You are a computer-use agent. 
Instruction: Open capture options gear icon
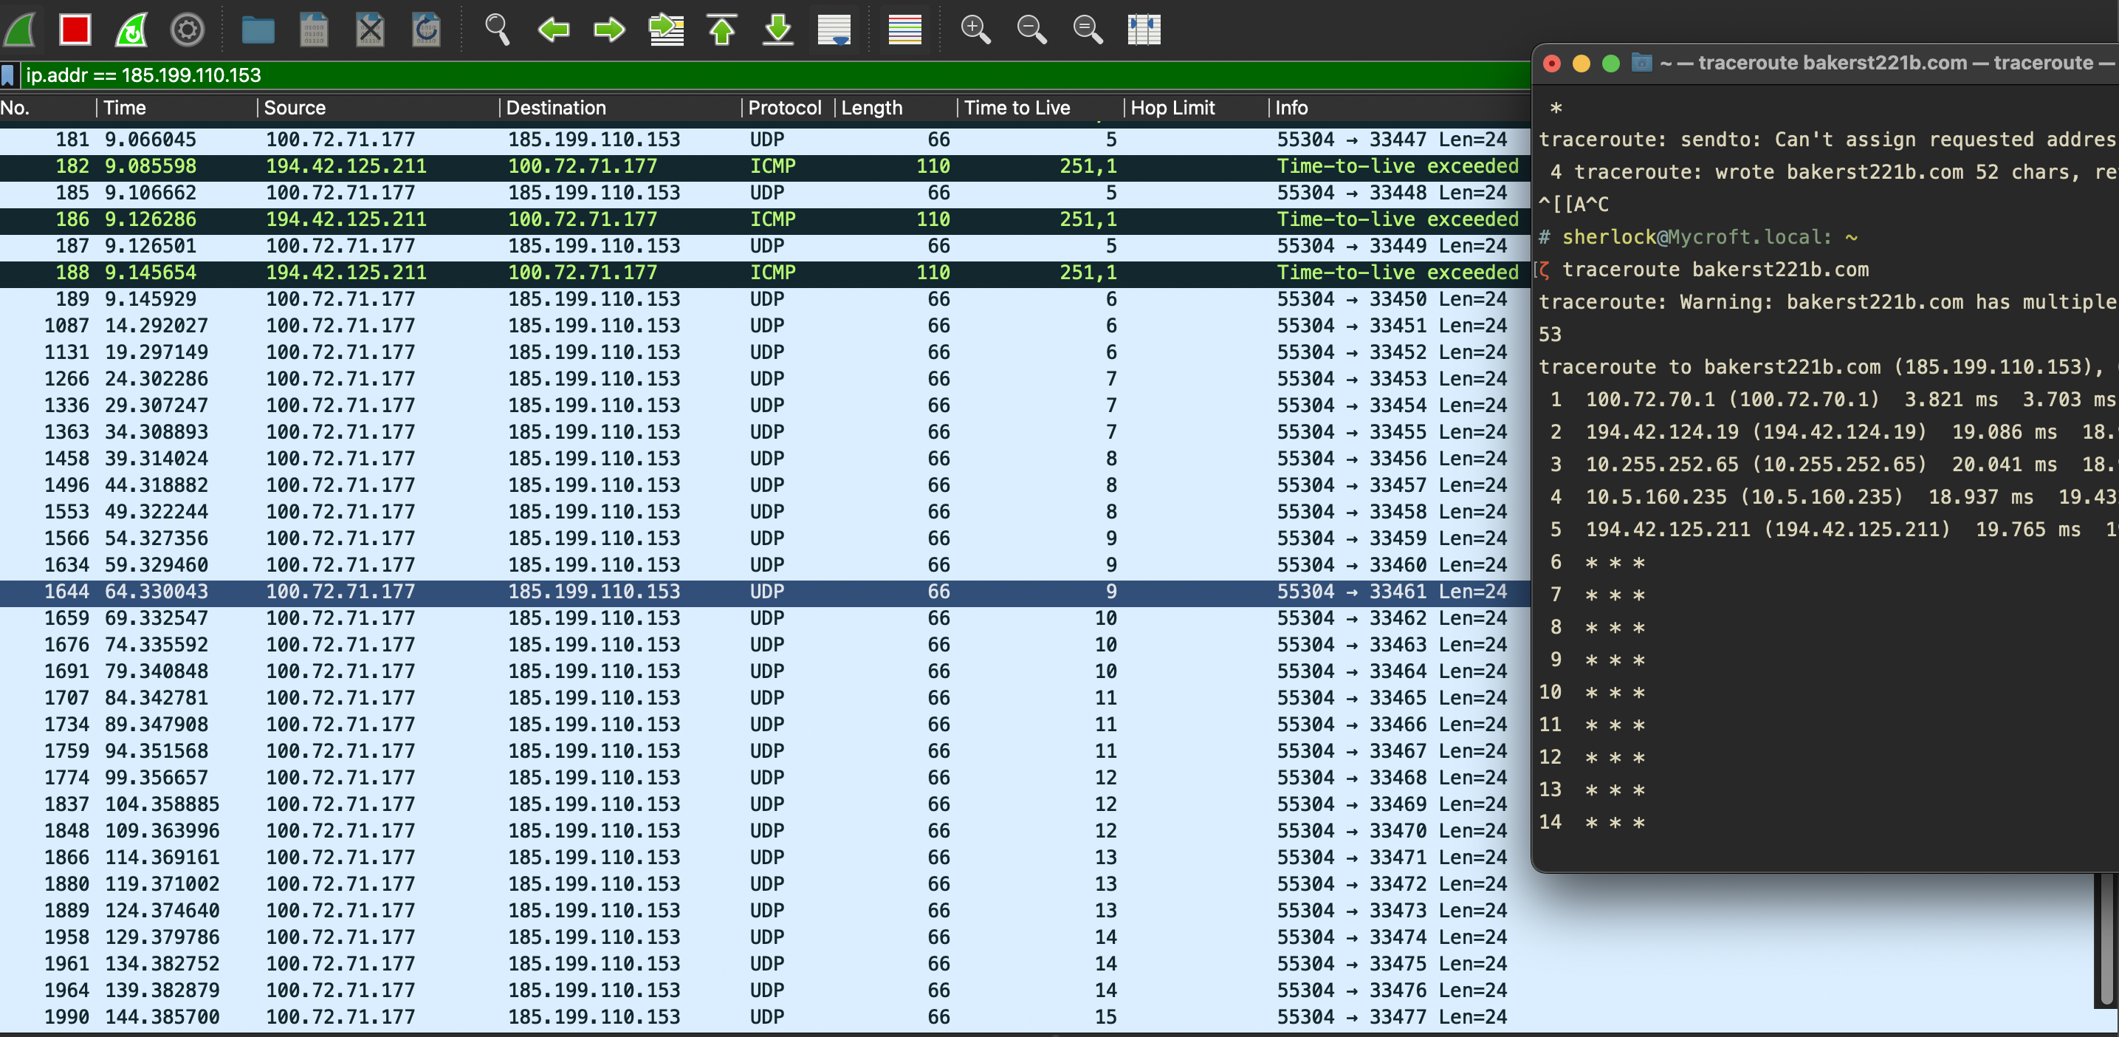point(188,30)
